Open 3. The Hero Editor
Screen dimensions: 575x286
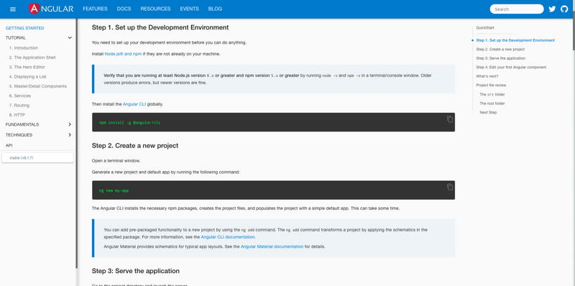click(27, 67)
